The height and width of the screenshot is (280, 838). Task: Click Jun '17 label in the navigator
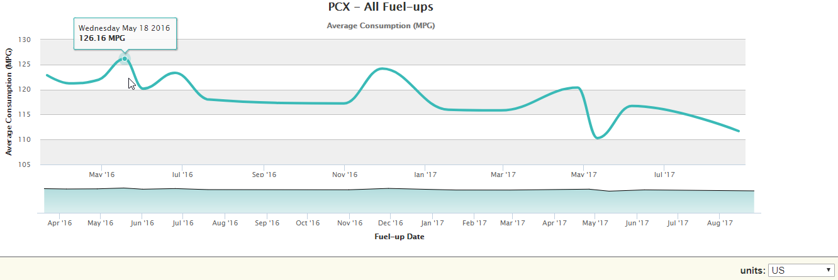[637, 223]
